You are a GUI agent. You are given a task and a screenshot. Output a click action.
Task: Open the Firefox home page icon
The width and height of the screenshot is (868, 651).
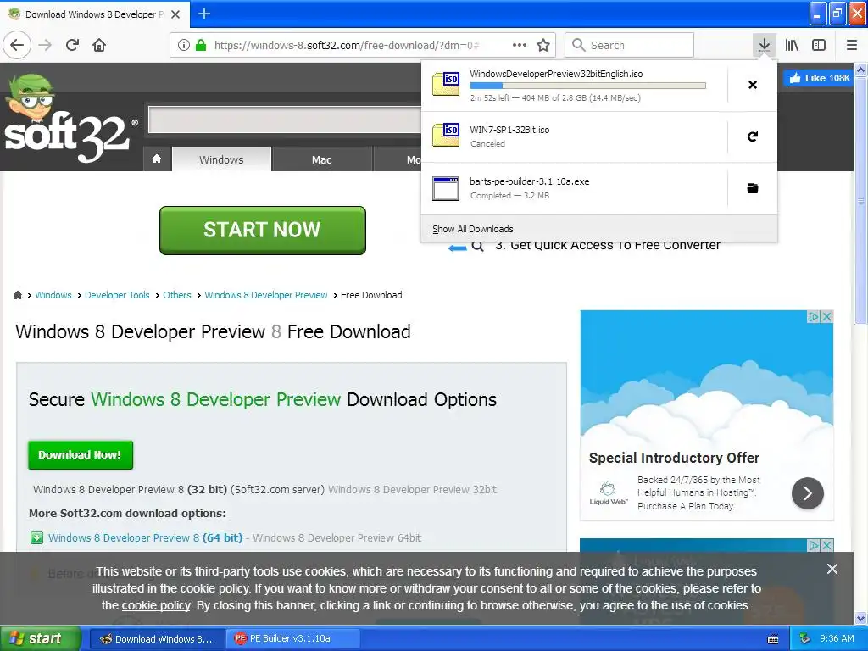[99, 45]
